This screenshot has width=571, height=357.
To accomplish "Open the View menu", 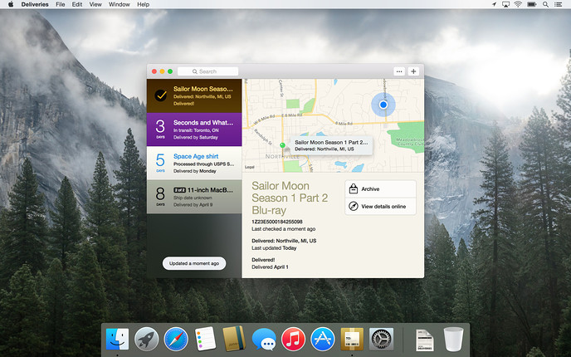I will point(95,4).
